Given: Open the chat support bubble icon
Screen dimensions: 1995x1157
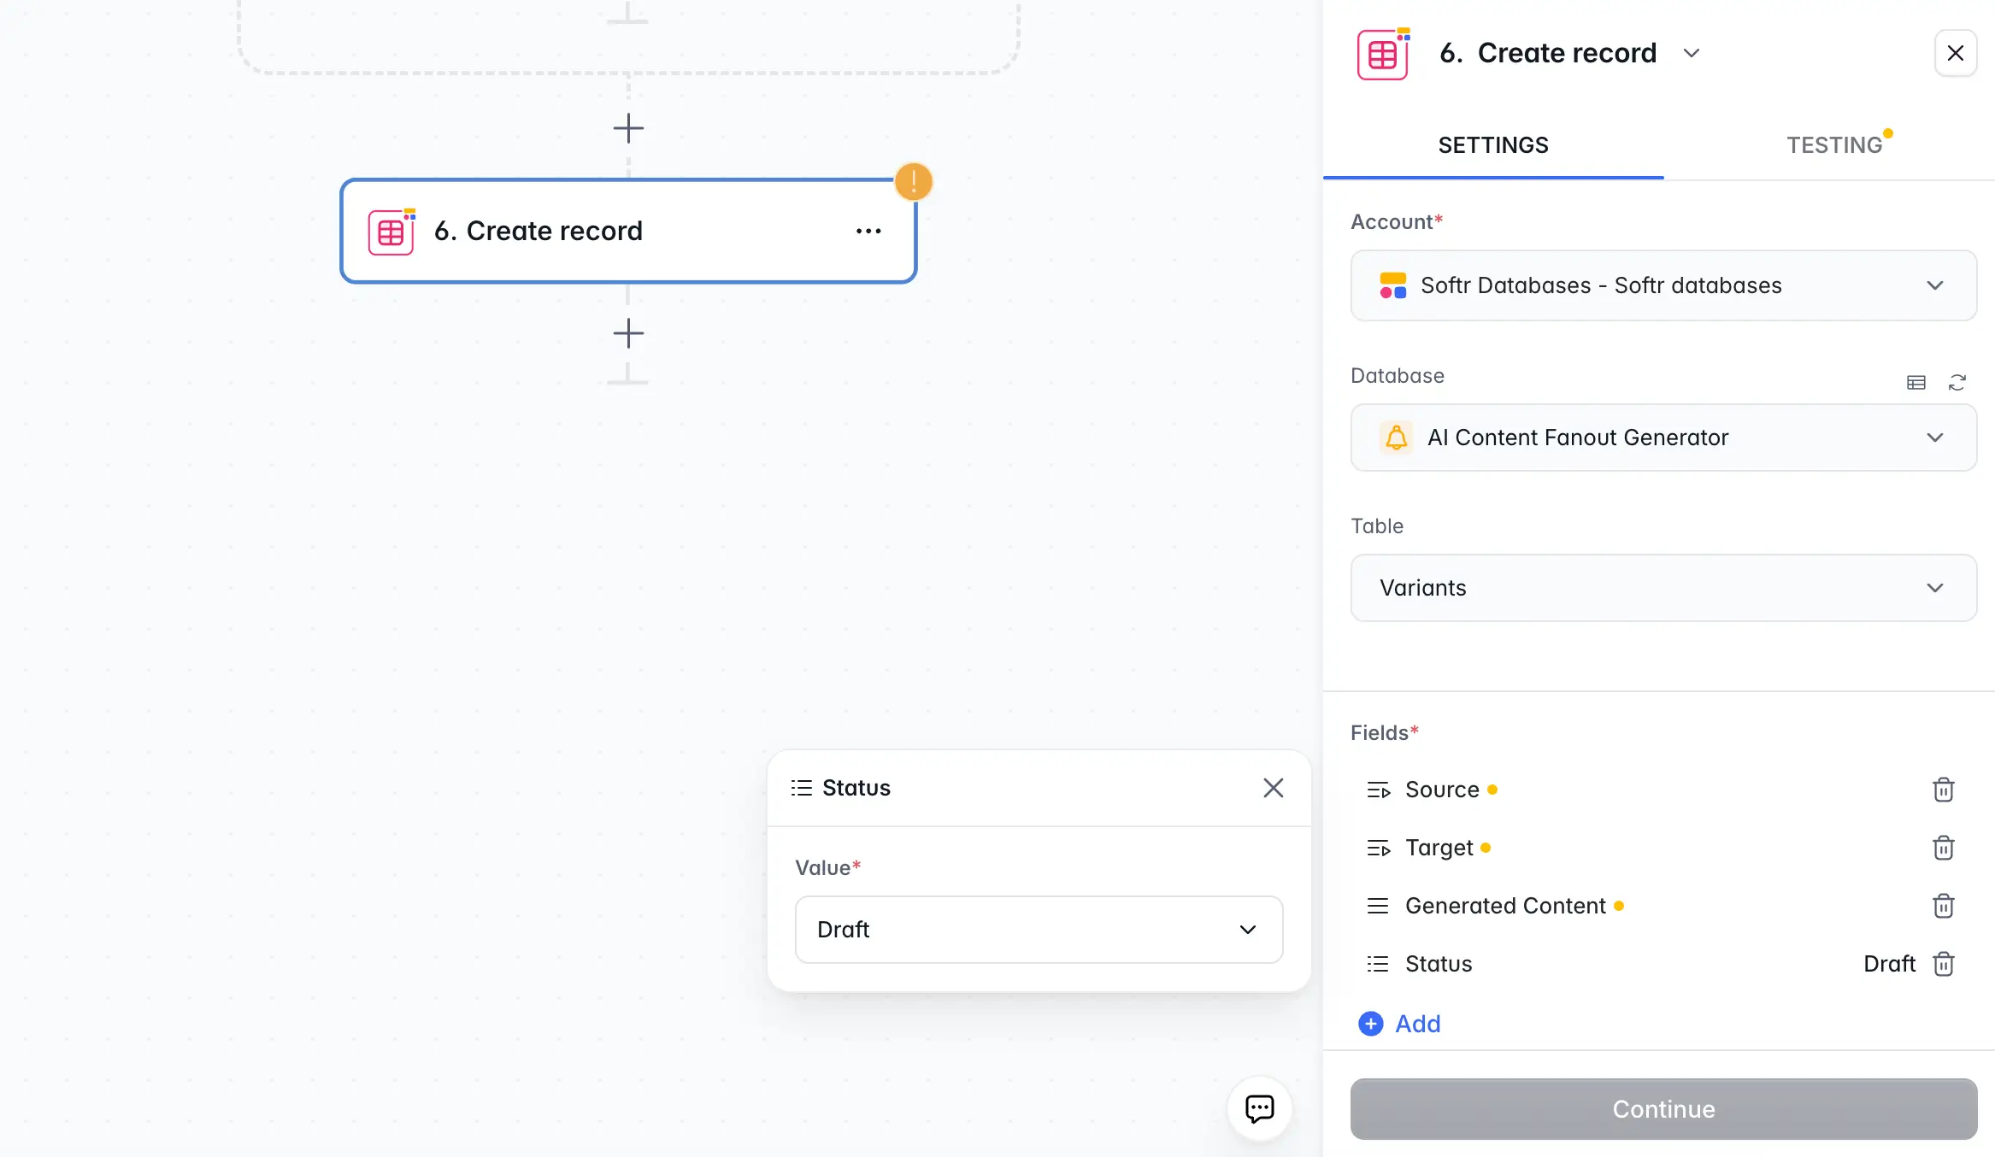Looking at the screenshot, I should (1260, 1109).
